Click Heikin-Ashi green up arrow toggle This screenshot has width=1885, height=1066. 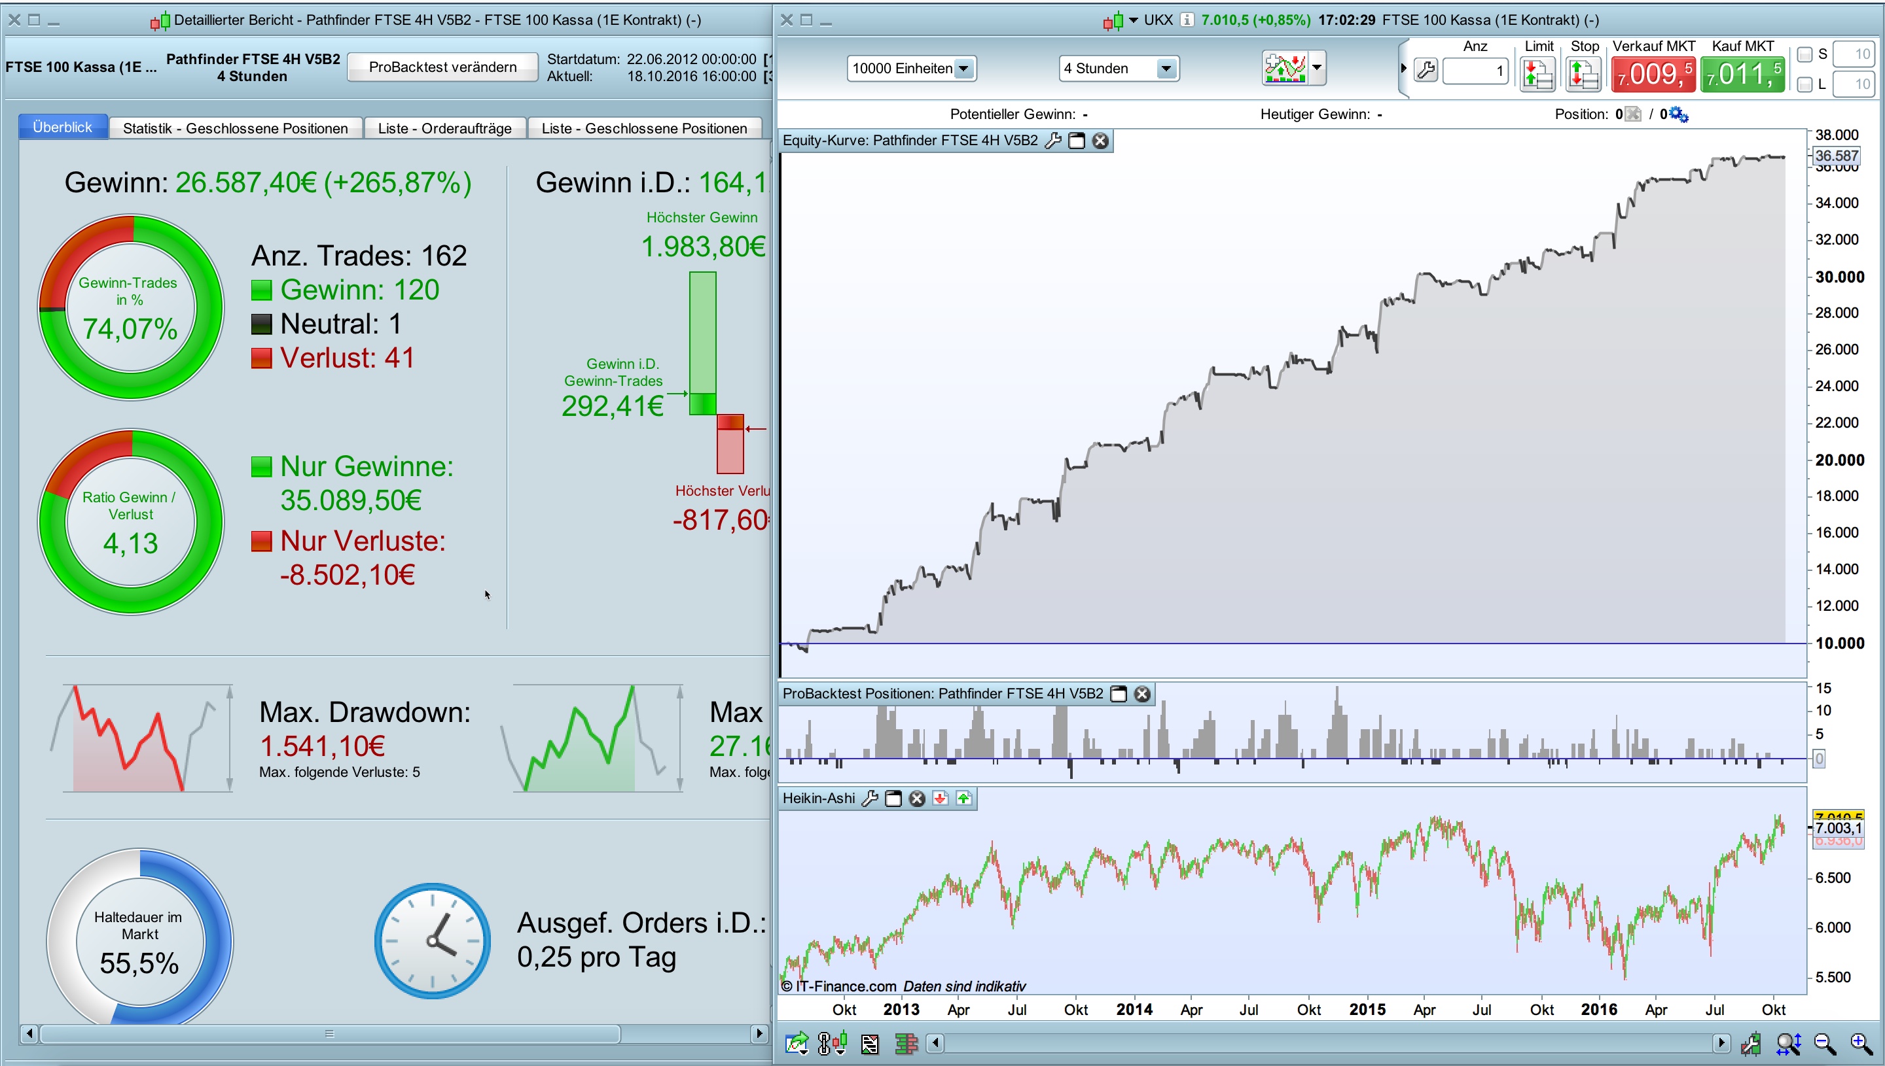963,798
